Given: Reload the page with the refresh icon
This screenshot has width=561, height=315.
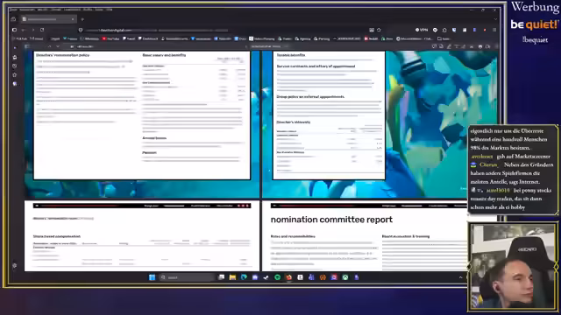Looking at the screenshot, I should click(42, 30).
